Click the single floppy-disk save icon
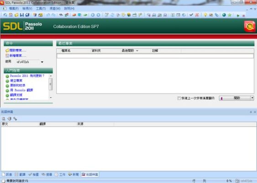The width and height of the screenshot is (257, 183). coord(22,15)
